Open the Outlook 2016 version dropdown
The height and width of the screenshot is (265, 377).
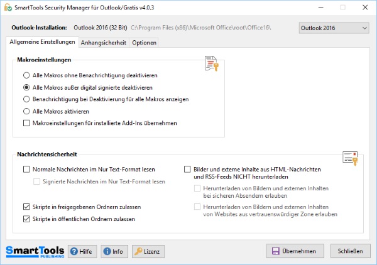[x=334, y=28]
